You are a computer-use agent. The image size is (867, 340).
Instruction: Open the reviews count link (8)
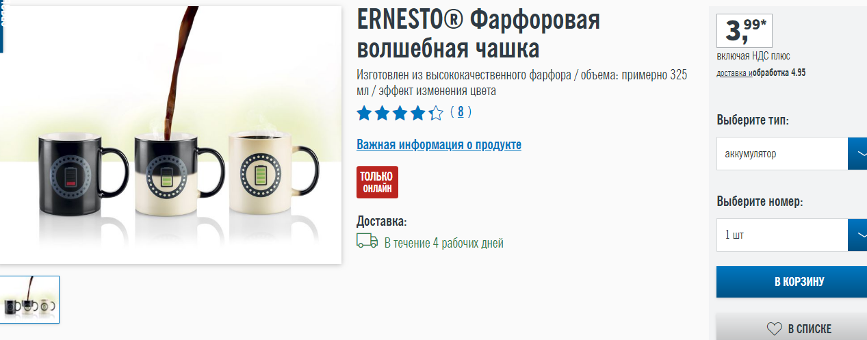461,112
